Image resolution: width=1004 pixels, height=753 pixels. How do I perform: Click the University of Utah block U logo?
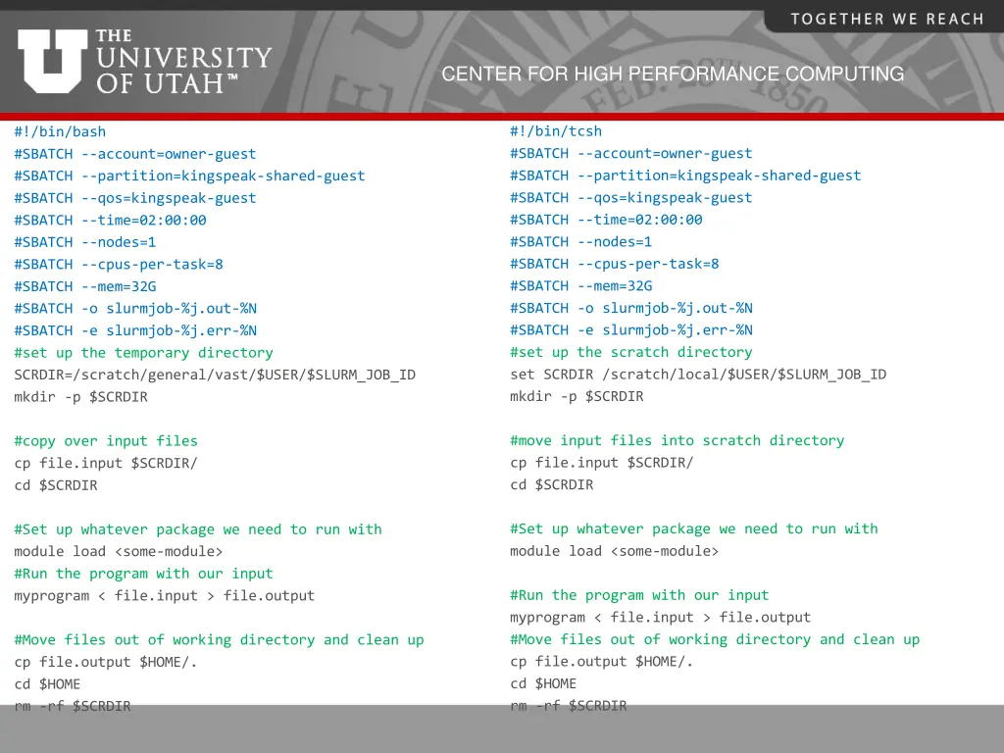coord(53,61)
